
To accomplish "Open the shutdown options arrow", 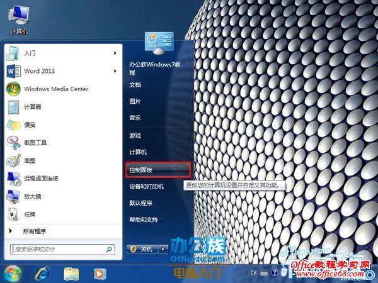I will tap(163, 249).
